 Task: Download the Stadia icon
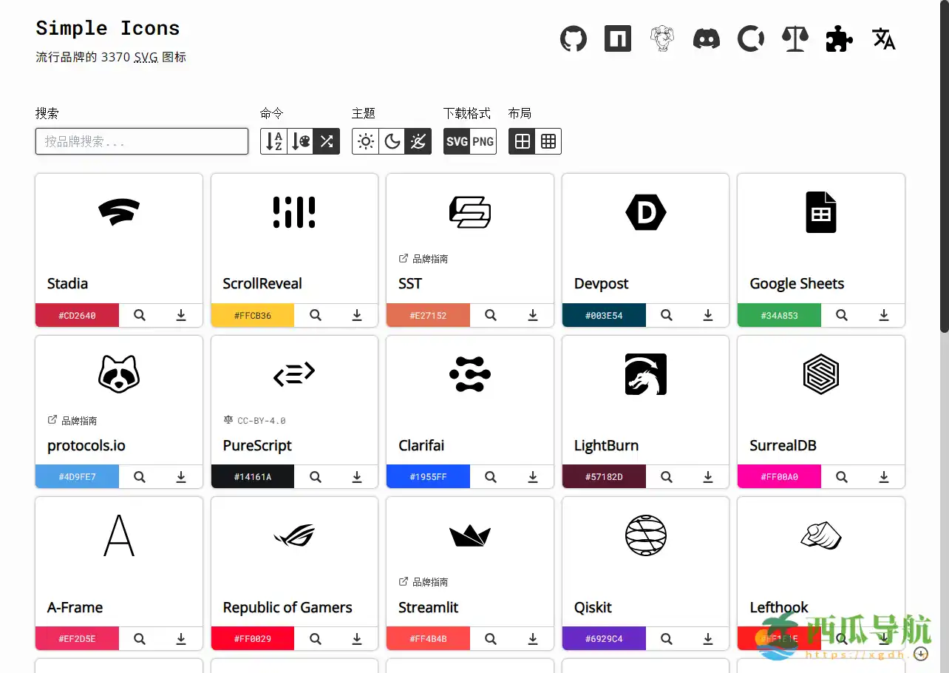pos(181,315)
